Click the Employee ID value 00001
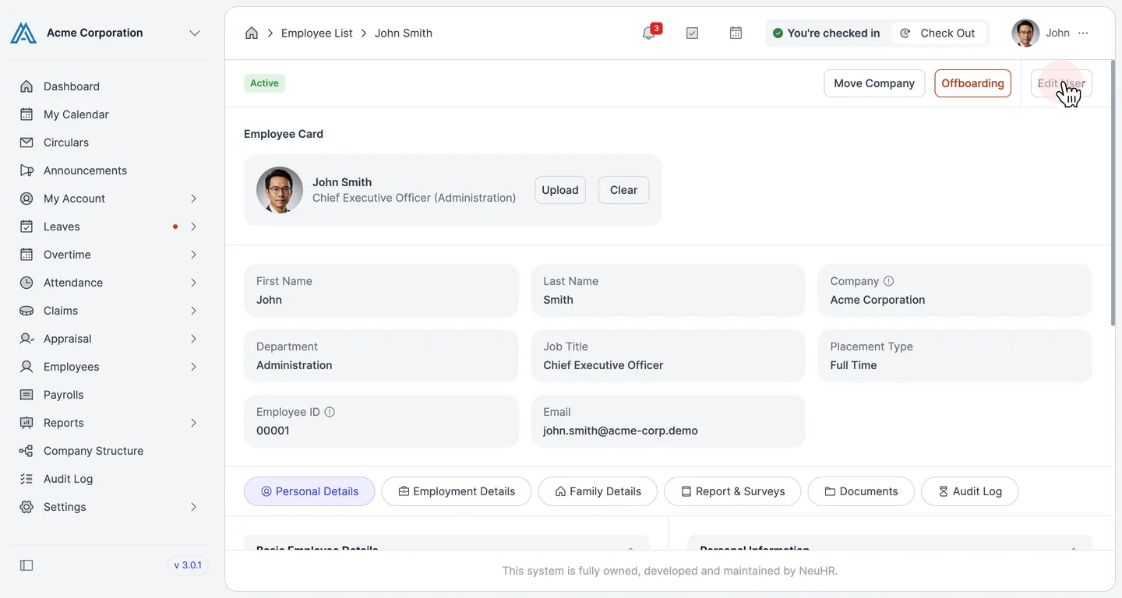Image resolution: width=1122 pixels, height=598 pixels. pyautogui.click(x=273, y=431)
